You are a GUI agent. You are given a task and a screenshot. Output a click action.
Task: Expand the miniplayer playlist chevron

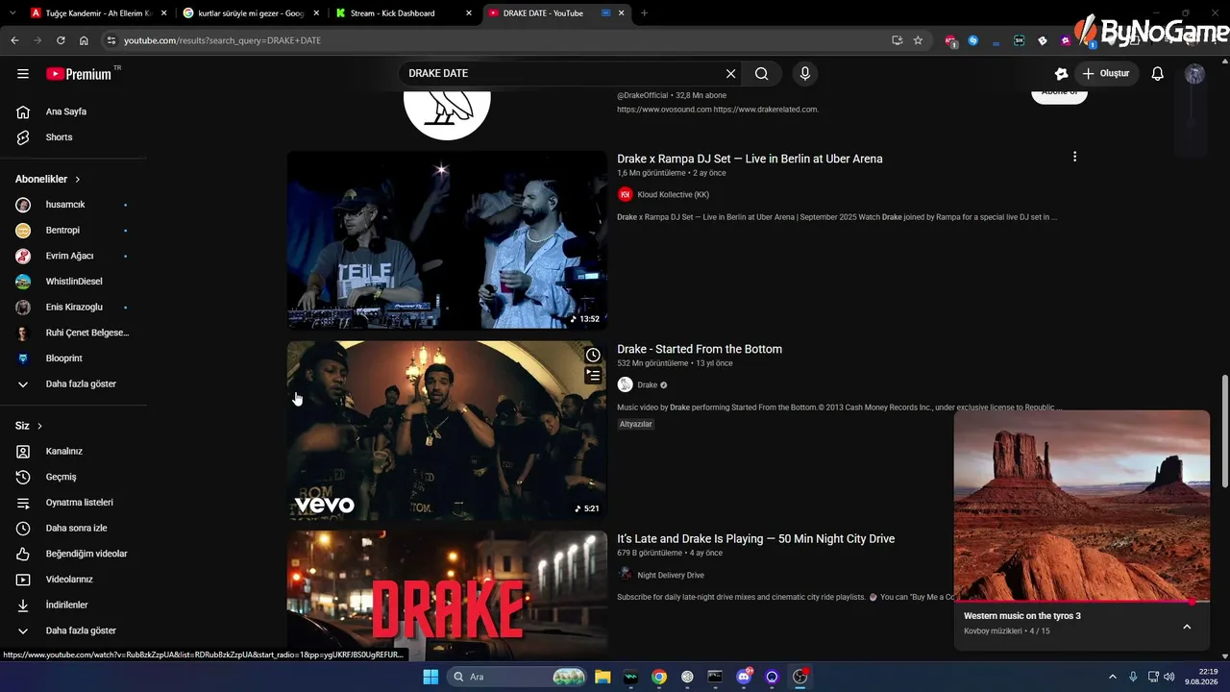coord(1187,627)
